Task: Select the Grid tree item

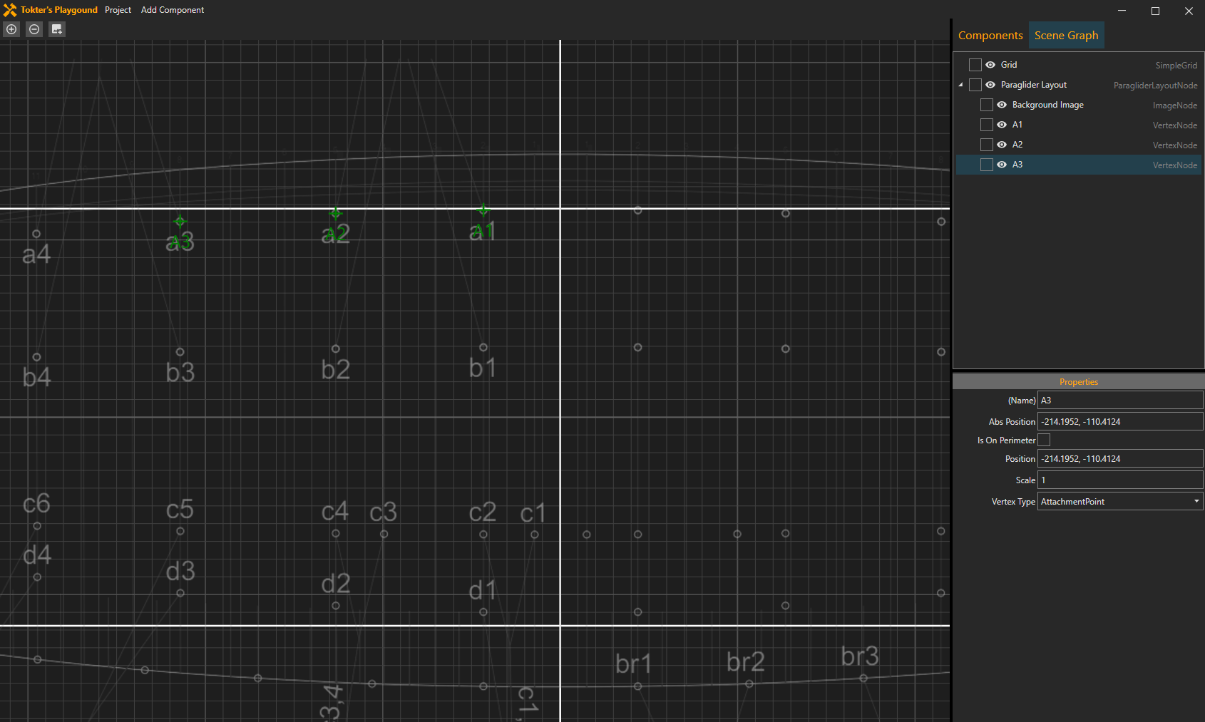Action: click(1078, 65)
